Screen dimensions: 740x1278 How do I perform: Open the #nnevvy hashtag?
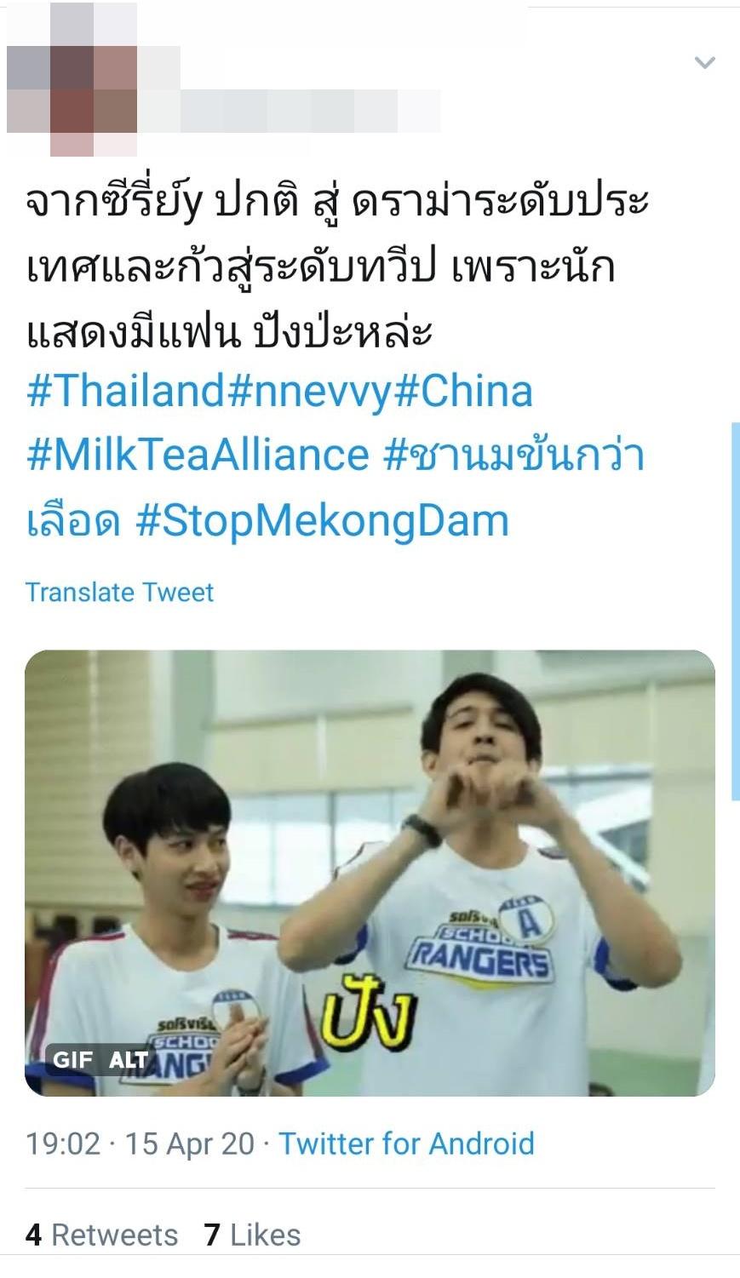tap(311, 391)
